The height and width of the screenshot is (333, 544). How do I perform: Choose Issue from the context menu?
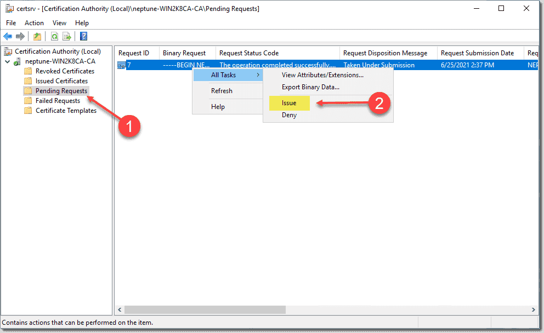[289, 103]
